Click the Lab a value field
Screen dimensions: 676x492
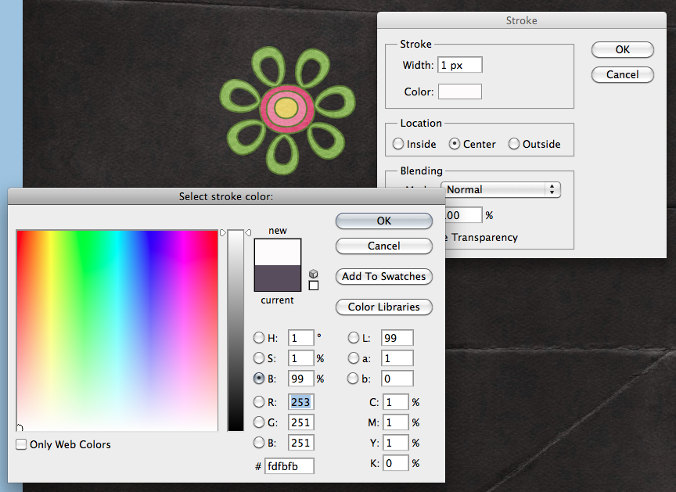397,358
